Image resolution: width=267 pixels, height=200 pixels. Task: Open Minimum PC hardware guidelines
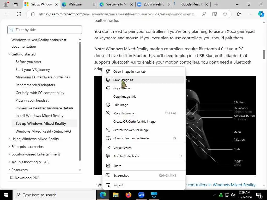(43, 77)
